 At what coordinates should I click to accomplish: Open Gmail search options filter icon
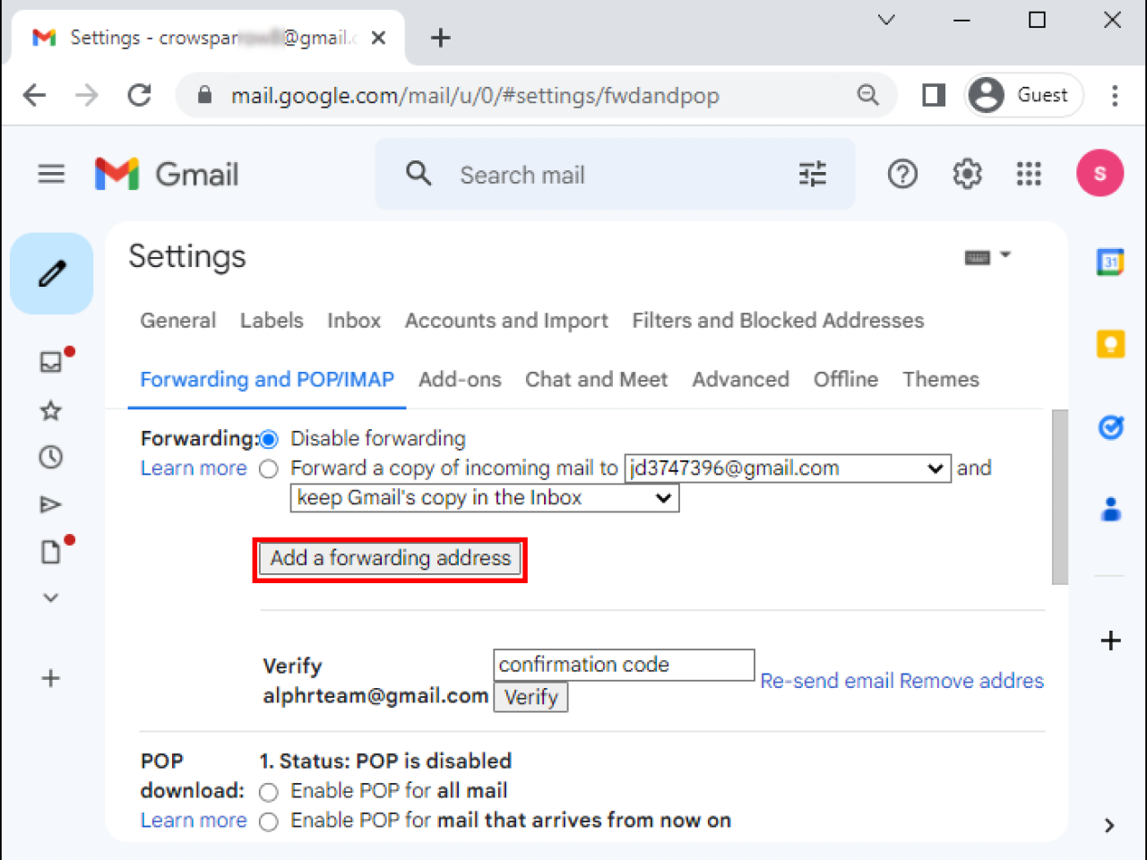[812, 174]
